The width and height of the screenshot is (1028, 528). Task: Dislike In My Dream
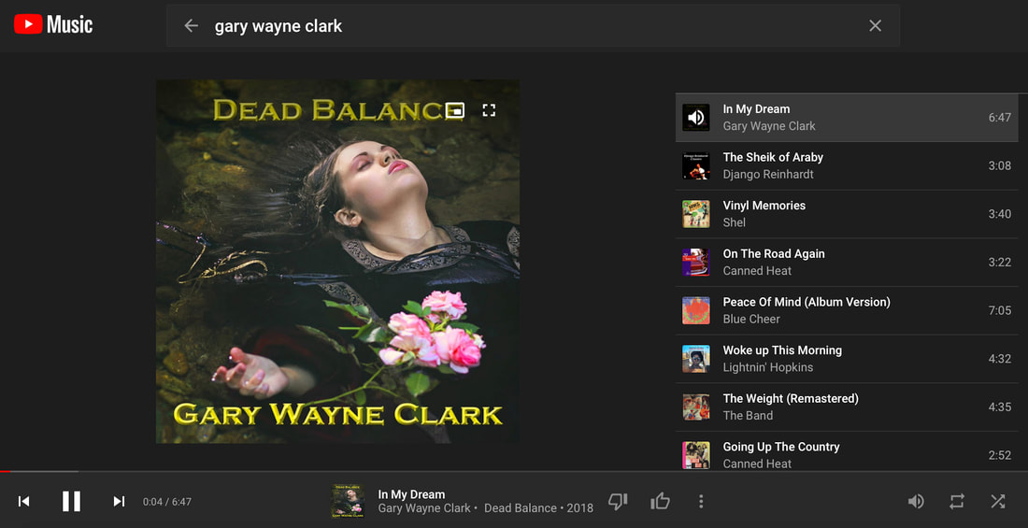tap(618, 501)
